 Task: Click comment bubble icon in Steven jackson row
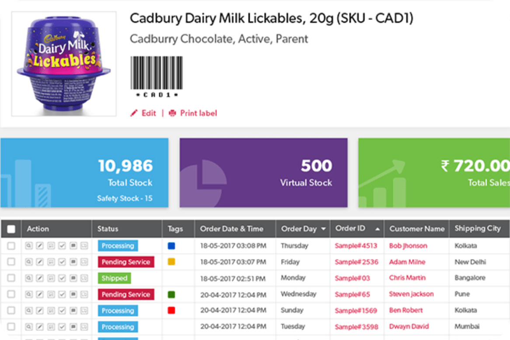click(73, 295)
